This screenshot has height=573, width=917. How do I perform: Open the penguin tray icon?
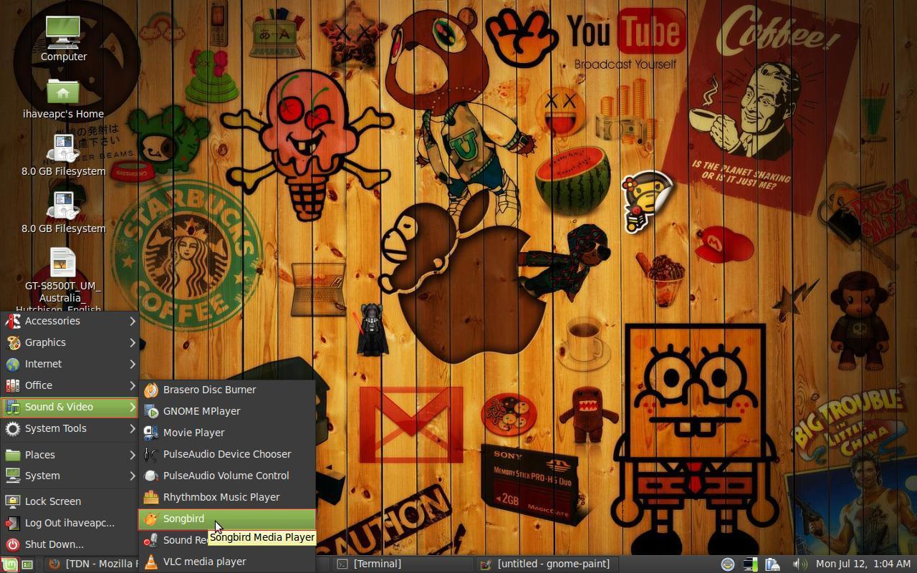(x=727, y=564)
